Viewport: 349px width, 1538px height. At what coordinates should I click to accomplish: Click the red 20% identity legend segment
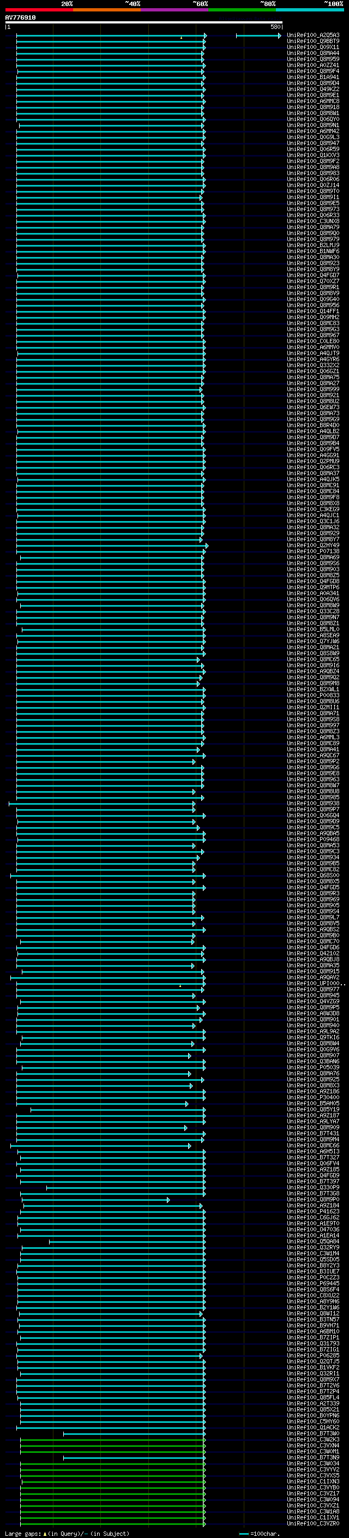pos(39,10)
